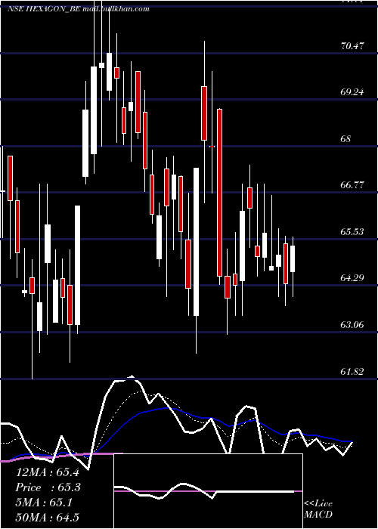Image resolution: width=378 pixels, height=529 pixels.
Task: Click the Price : 65.3 readout
Action: (x=48, y=487)
